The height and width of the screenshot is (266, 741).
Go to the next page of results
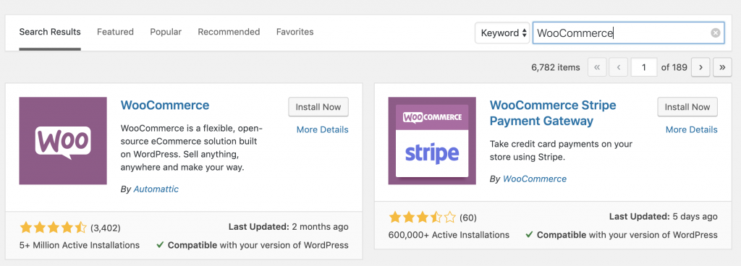[x=700, y=67]
